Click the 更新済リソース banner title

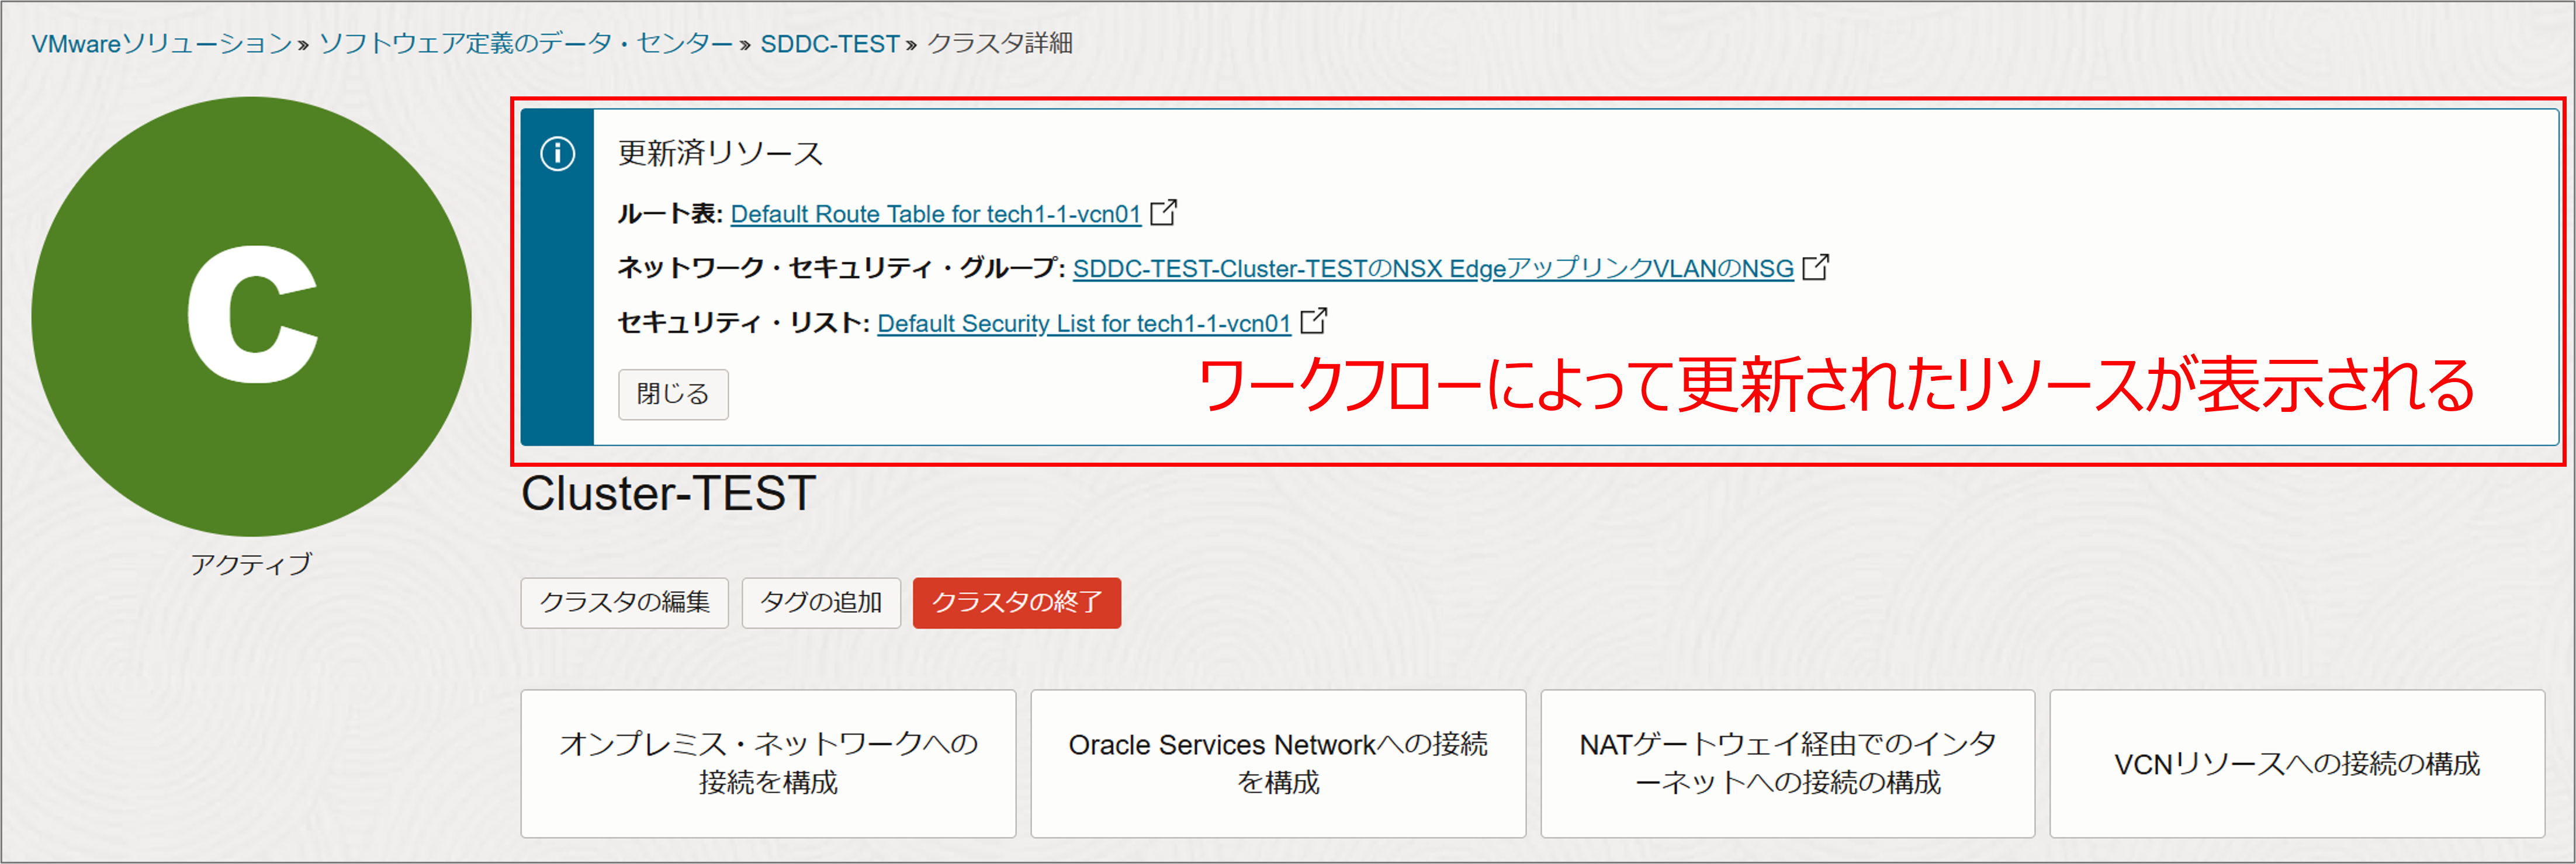720,153
